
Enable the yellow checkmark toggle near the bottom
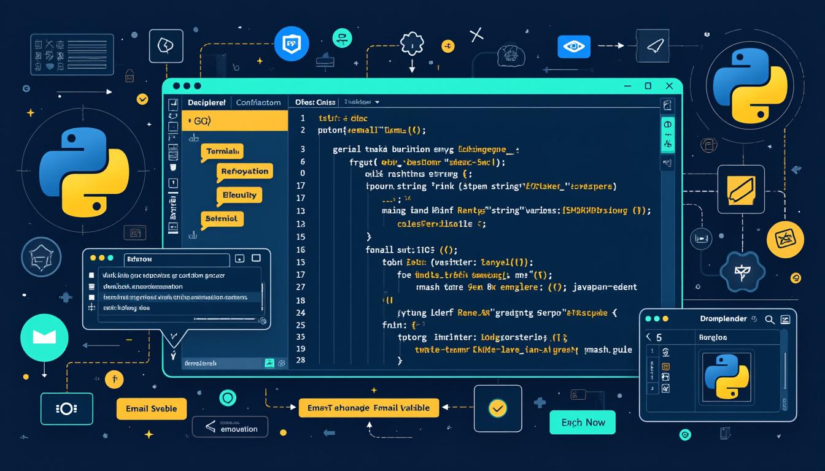pyautogui.click(x=497, y=408)
